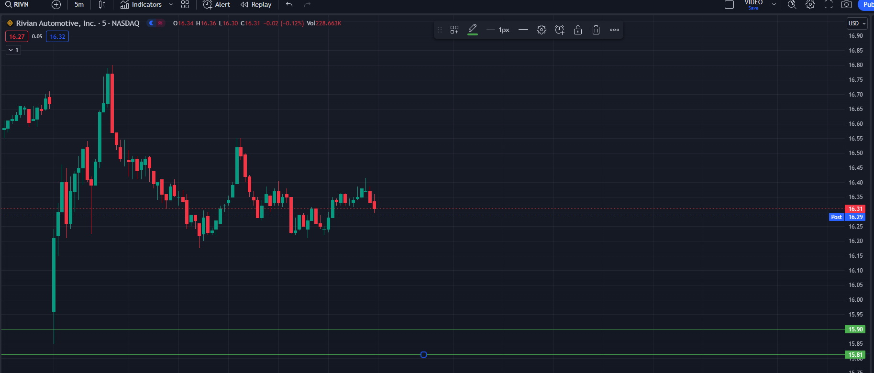The image size is (874, 373).
Task: Publish the chart idea
Action: pos(866,4)
